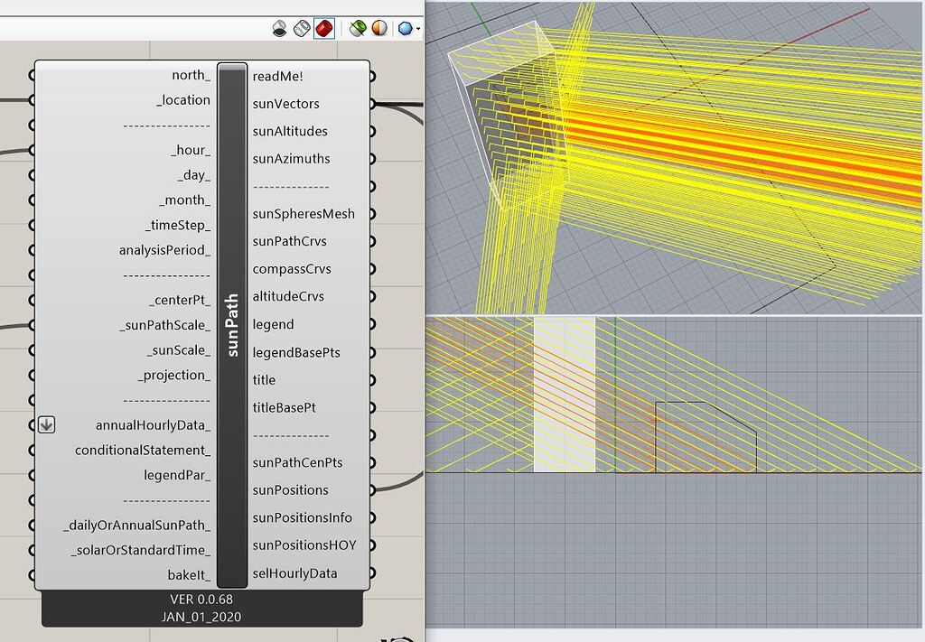Image resolution: width=925 pixels, height=642 pixels.
Task: Click the download arrow icon near annualHourlyData_
Action: [x=45, y=423]
